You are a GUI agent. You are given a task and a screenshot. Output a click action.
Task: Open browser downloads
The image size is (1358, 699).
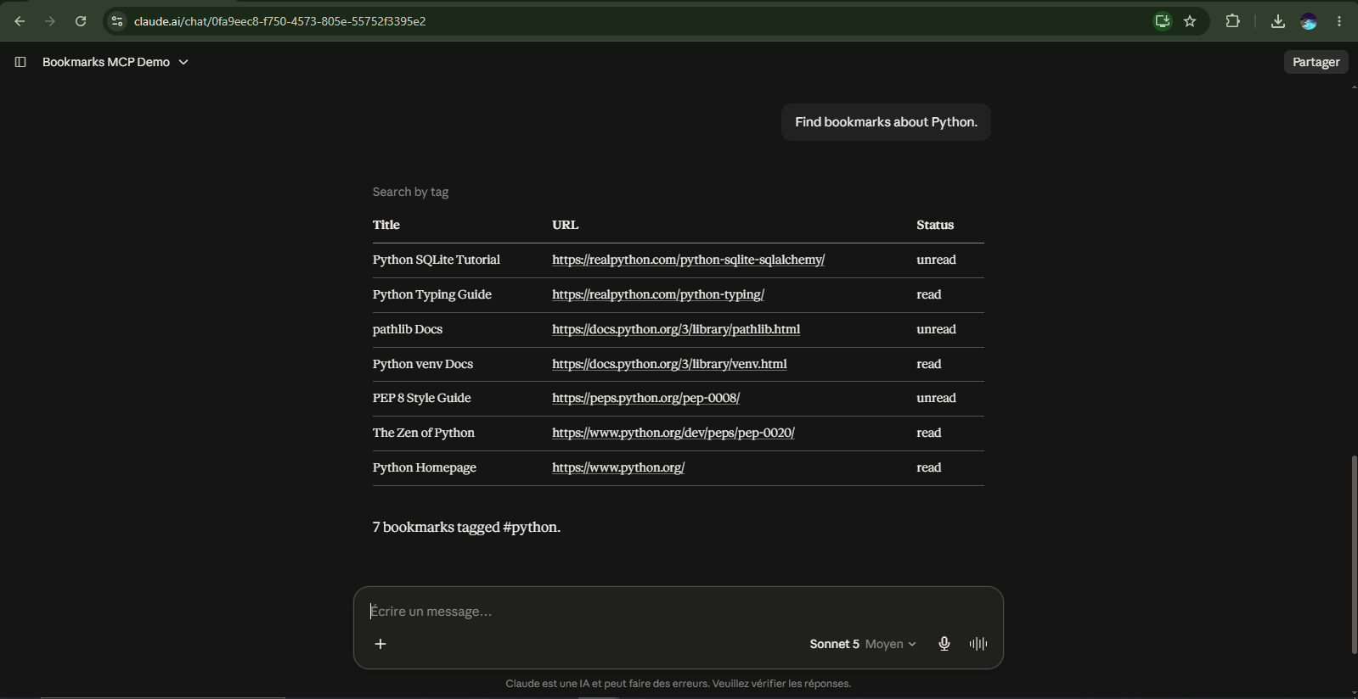point(1277,21)
